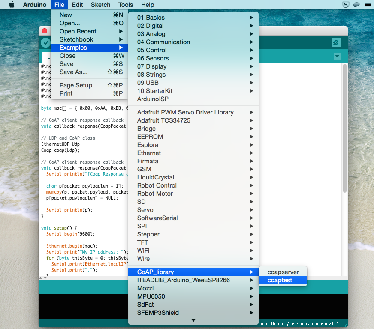Expand the SoftwareSerial examples

click(x=193, y=218)
